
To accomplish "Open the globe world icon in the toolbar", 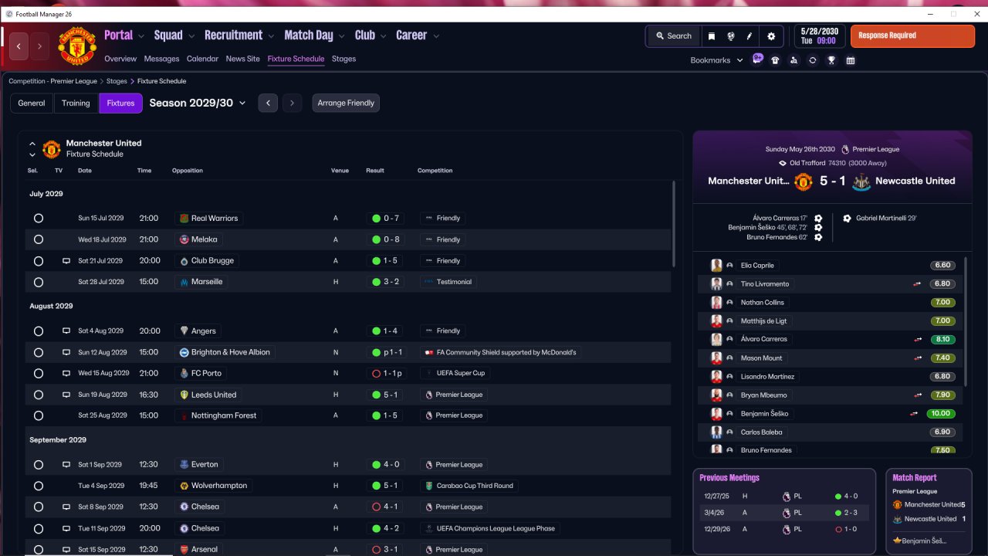I will point(730,36).
